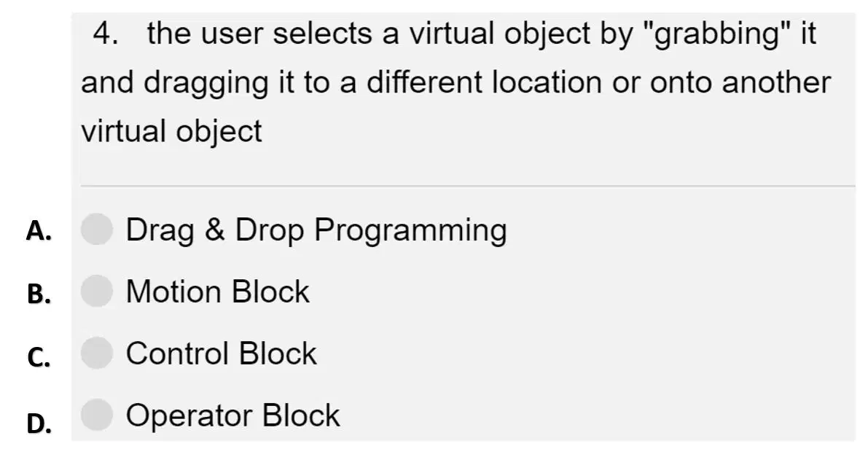This screenshot has width=868, height=449.
Task: Click the horizontal divider below the question
Action: 468,187
